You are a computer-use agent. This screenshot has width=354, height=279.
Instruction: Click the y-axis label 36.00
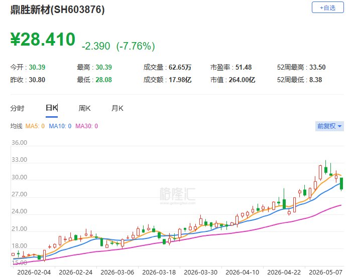pos(19,143)
